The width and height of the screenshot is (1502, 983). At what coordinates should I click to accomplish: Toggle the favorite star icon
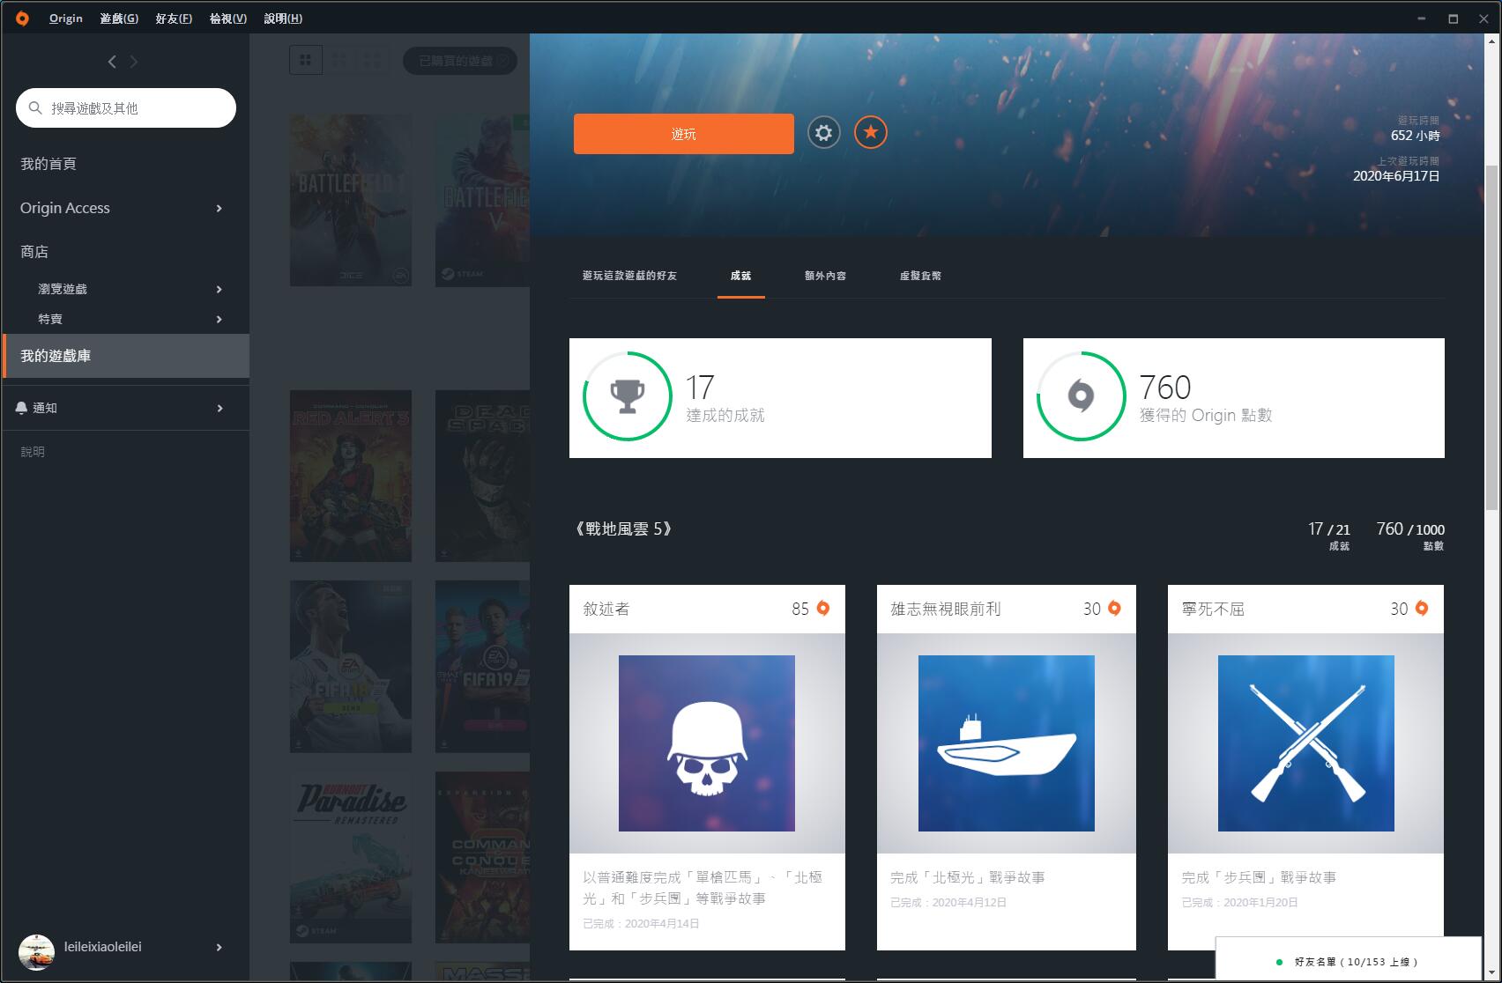coord(871,133)
